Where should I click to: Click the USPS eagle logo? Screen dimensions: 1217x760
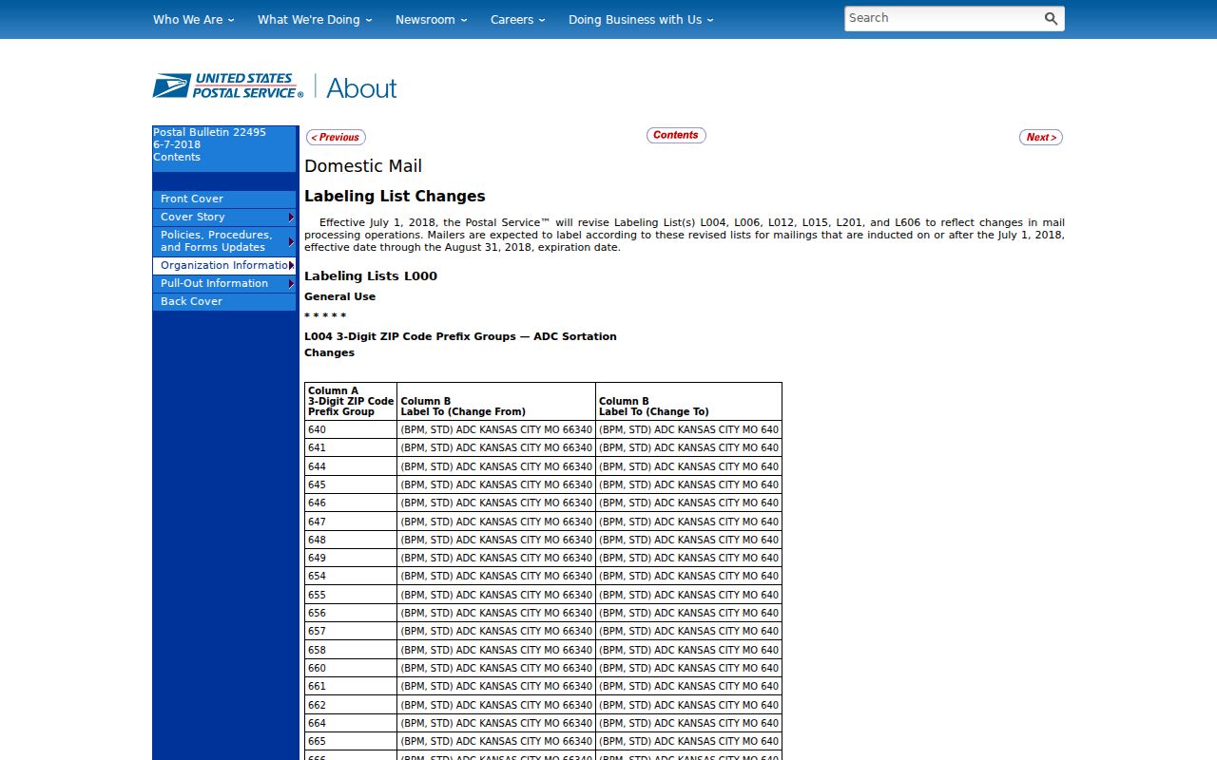228,86
